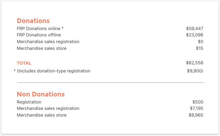Viewport: 220px width, 136px height.
Task: Click the orange horizontal divider line
Action: [110, 83]
